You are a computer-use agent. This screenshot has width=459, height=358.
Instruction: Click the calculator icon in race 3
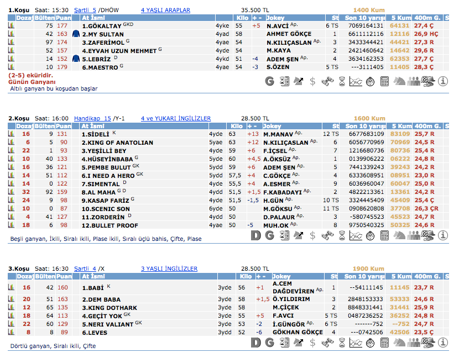[384, 343]
